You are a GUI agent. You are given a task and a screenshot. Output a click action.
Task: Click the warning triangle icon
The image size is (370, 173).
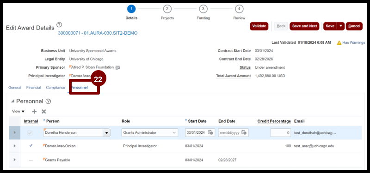click(339, 42)
